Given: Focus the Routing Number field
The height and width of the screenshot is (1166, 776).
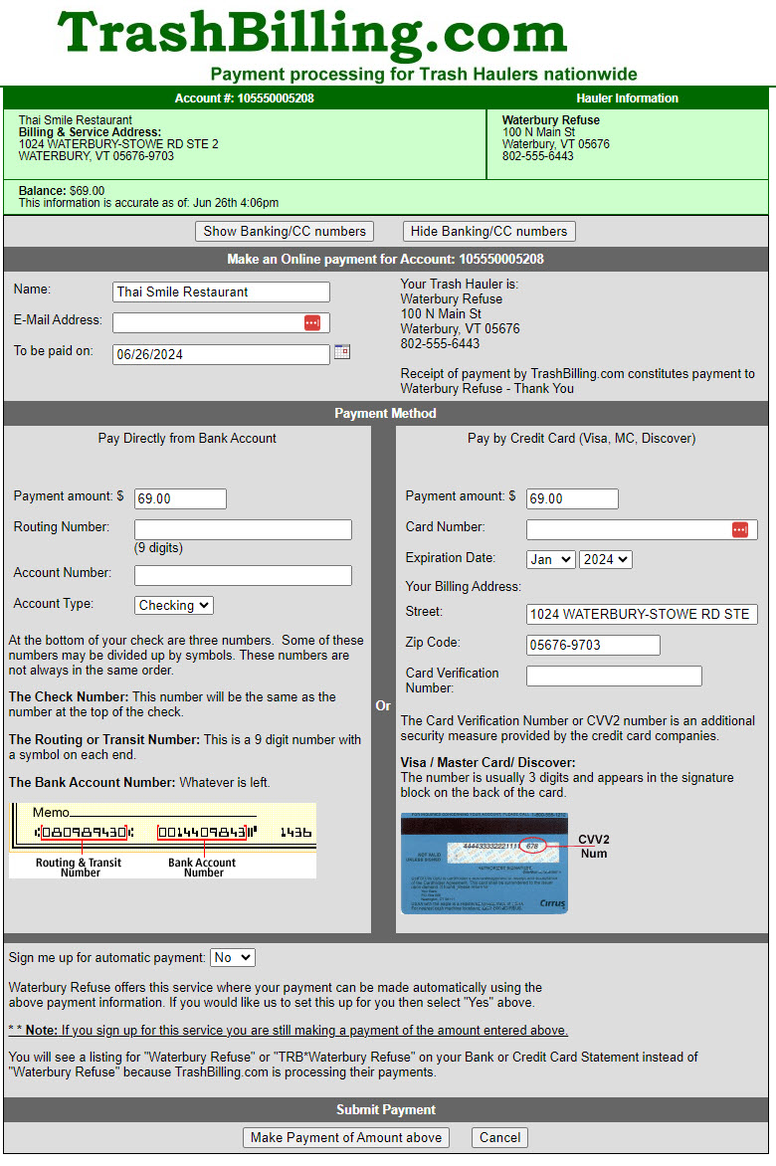Looking at the screenshot, I should pos(243,529).
